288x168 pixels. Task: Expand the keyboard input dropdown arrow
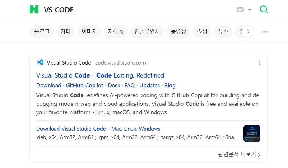click(250, 10)
